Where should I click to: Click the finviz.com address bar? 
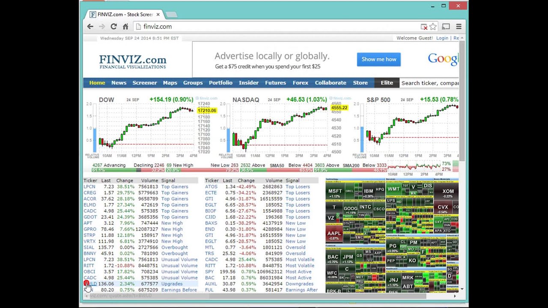point(276,27)
